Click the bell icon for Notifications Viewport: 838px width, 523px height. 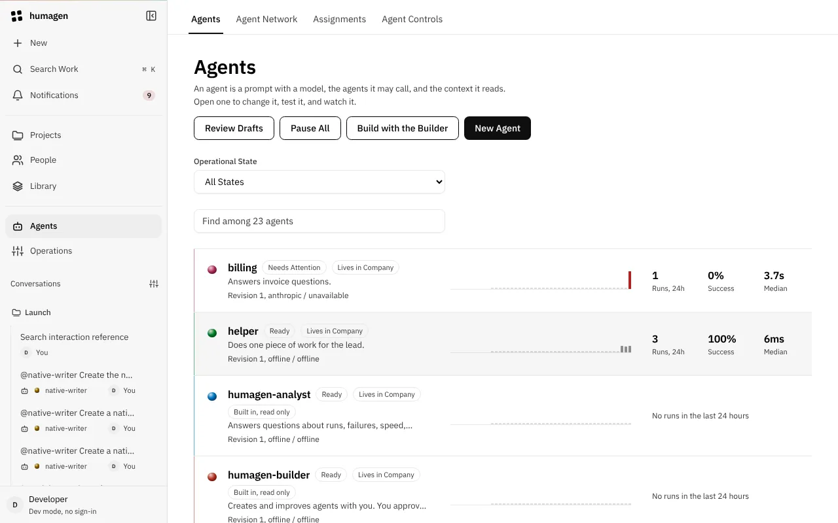coord(18,95)
